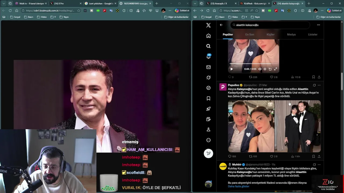Screen dimensions: 344x193
Task: Expand the video to fullscreen
Action: [275, 69]
